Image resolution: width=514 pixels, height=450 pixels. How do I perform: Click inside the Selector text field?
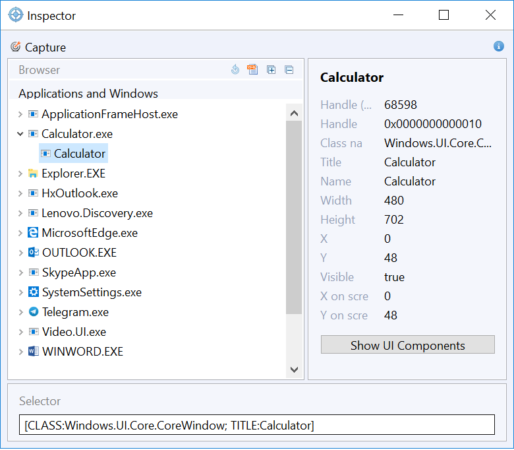[x=257, y=425]
